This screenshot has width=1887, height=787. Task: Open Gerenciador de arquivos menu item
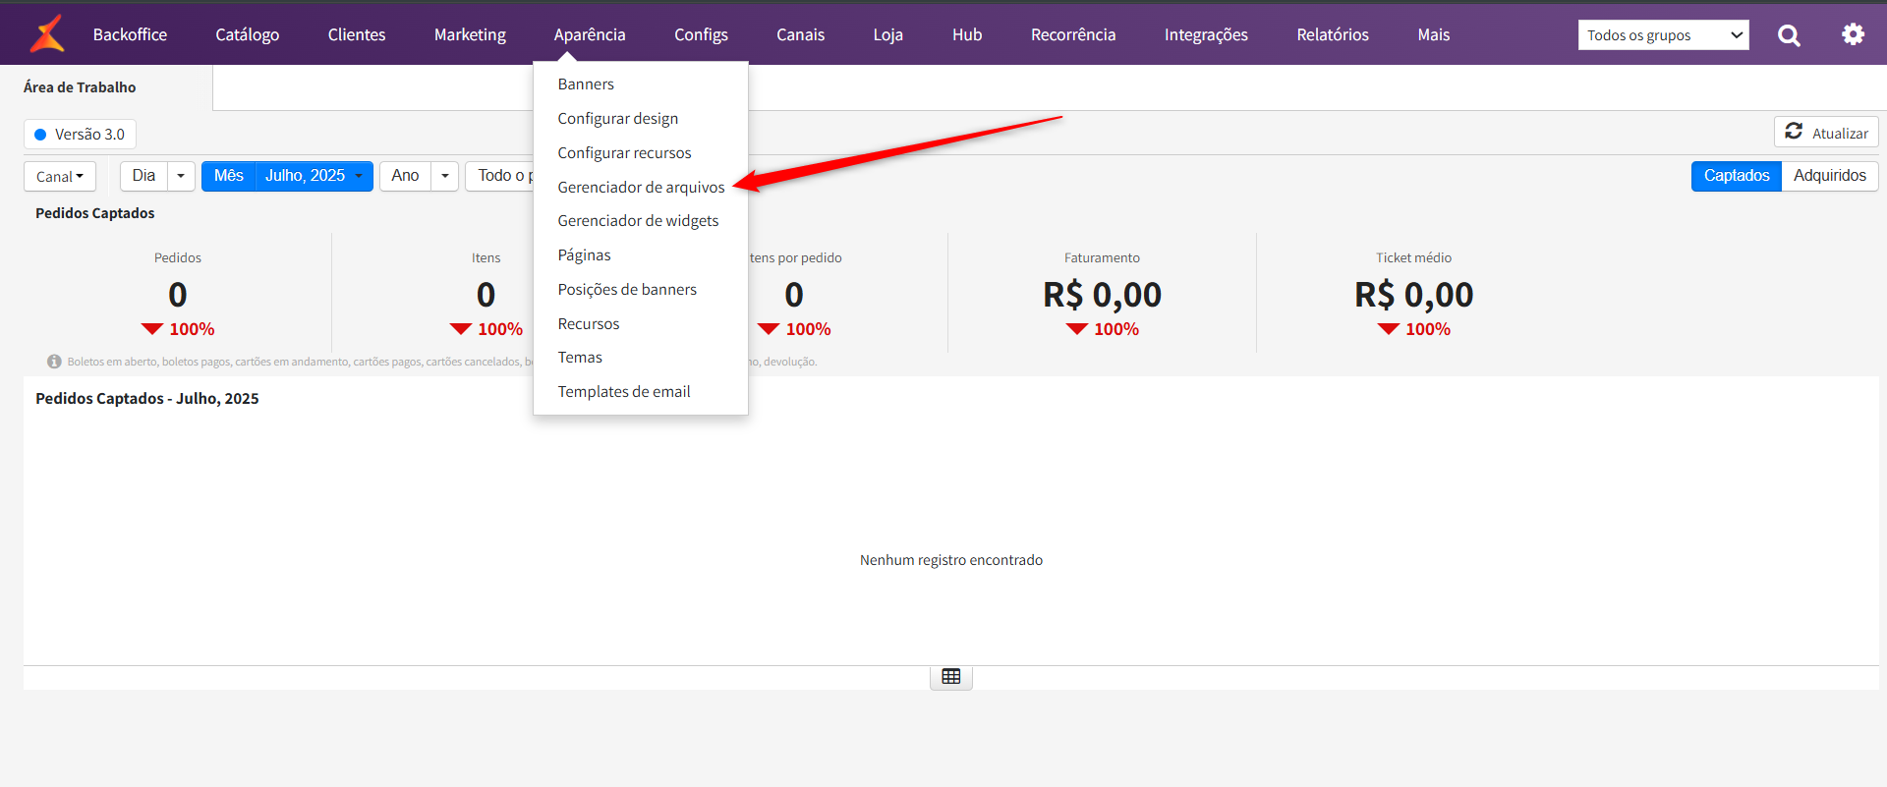641,187
